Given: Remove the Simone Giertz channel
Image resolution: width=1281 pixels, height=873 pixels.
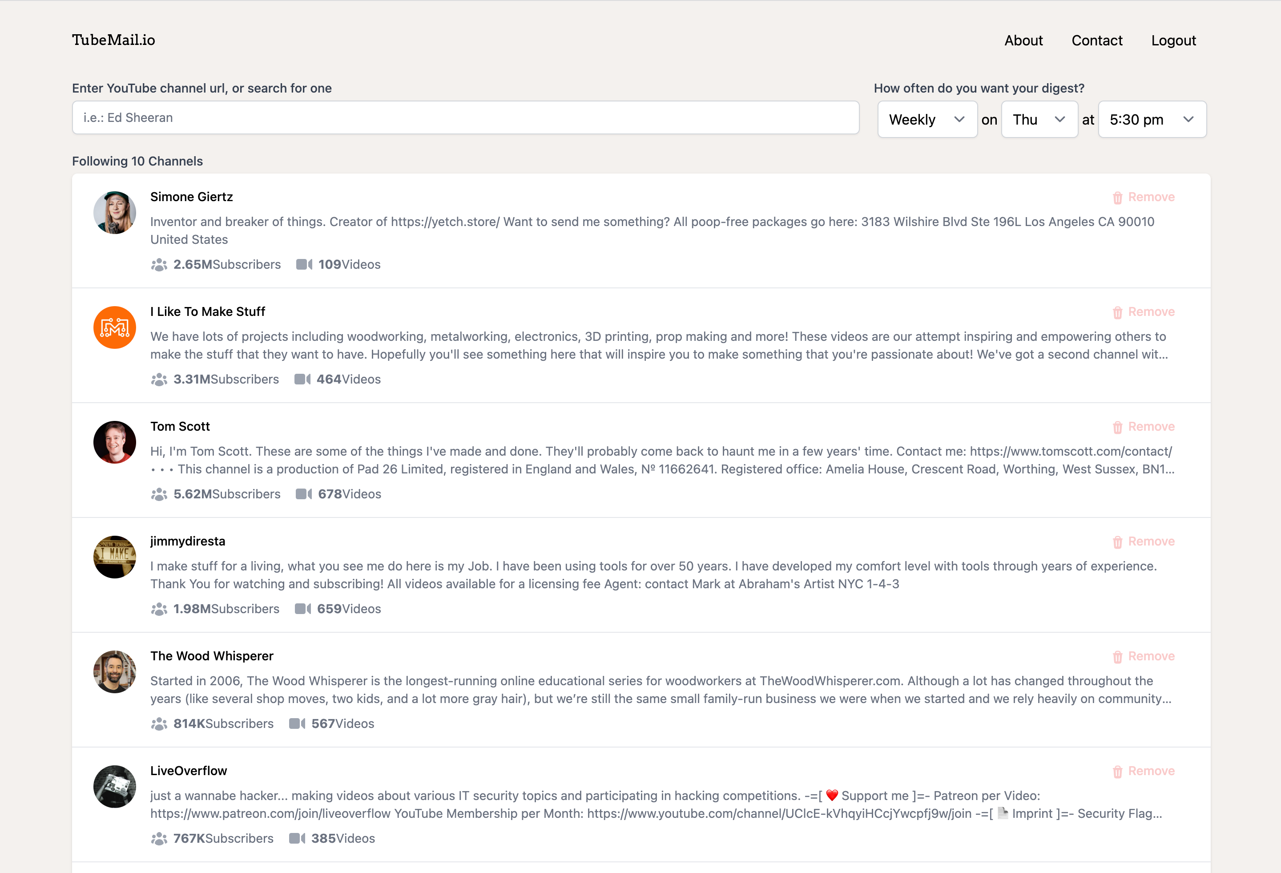Looking at the screenshot, I should click(1144, 198).
